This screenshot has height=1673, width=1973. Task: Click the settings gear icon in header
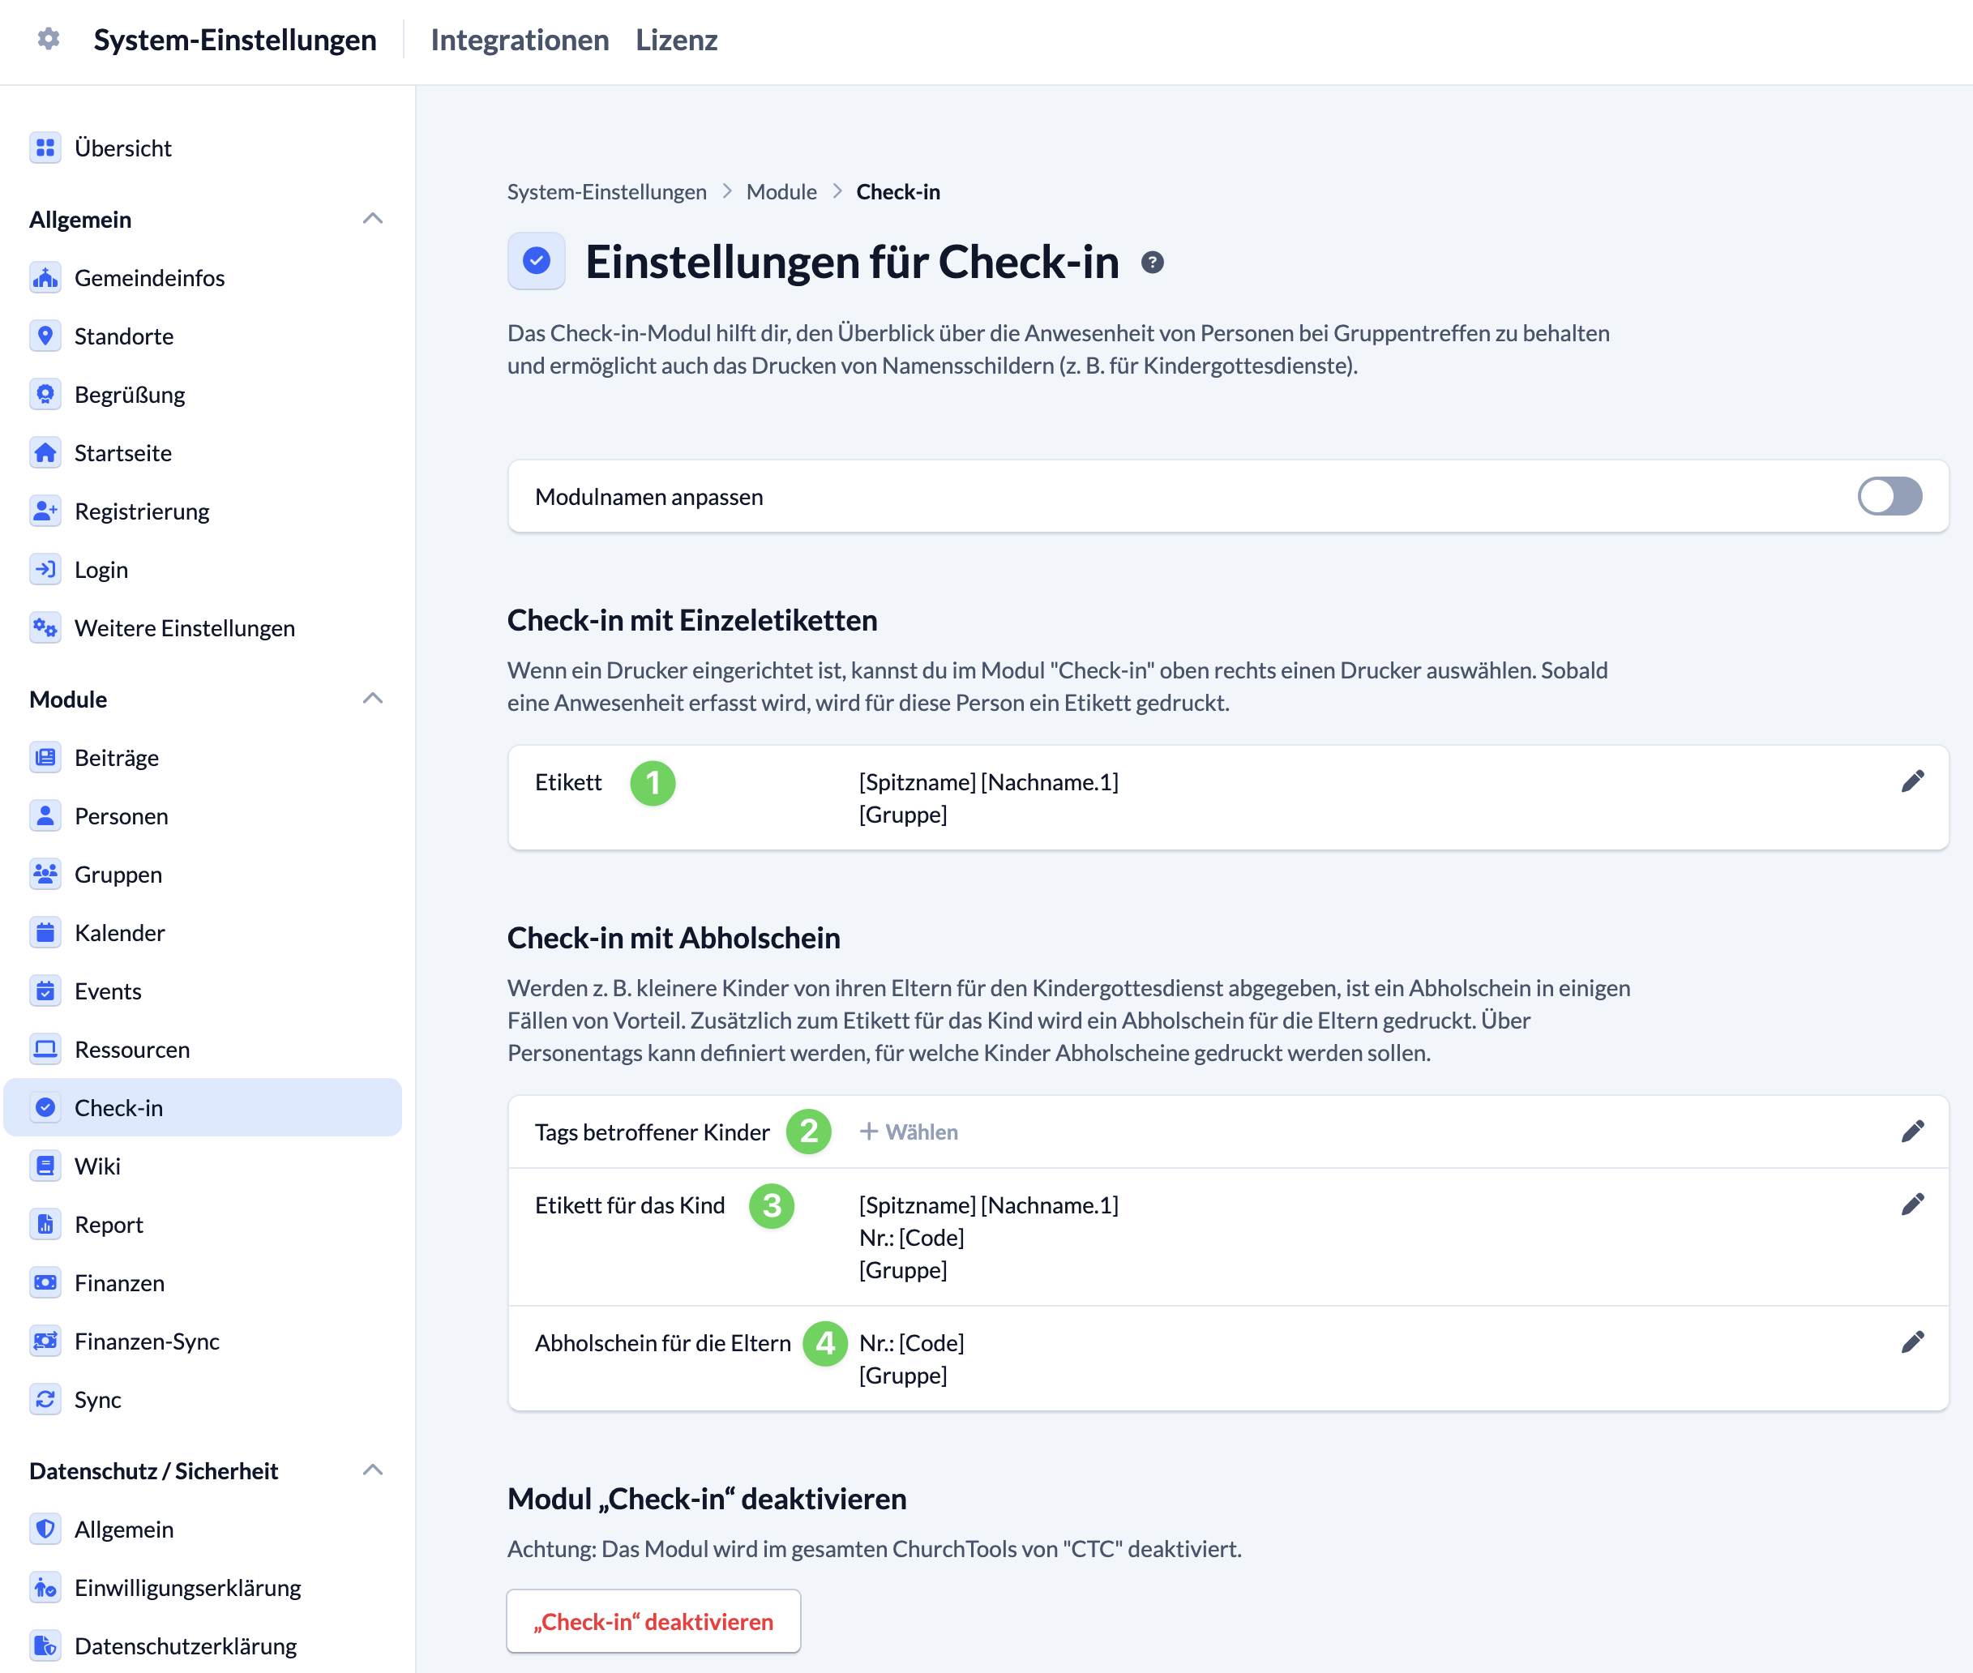[49, 39]
